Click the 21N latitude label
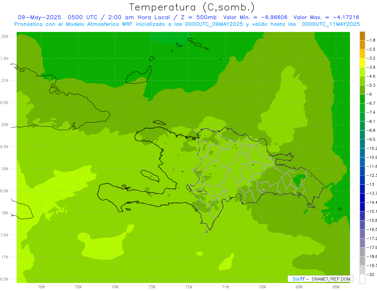Screen dimensions: 377x291 coord(4,80)
